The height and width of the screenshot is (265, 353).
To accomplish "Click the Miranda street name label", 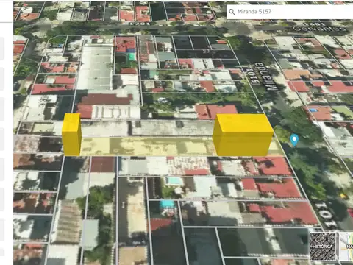I will (x=268, y=76).
